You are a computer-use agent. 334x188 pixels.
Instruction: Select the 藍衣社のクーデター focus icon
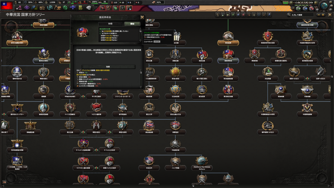click(17, 108)
